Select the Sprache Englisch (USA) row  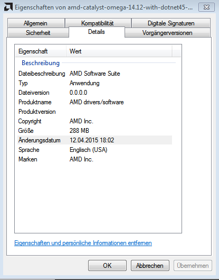[94, 150]
